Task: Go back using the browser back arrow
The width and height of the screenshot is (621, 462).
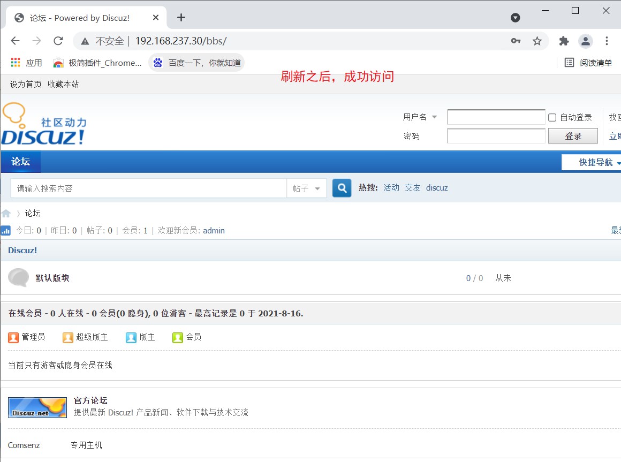Action: click(15, 41)
